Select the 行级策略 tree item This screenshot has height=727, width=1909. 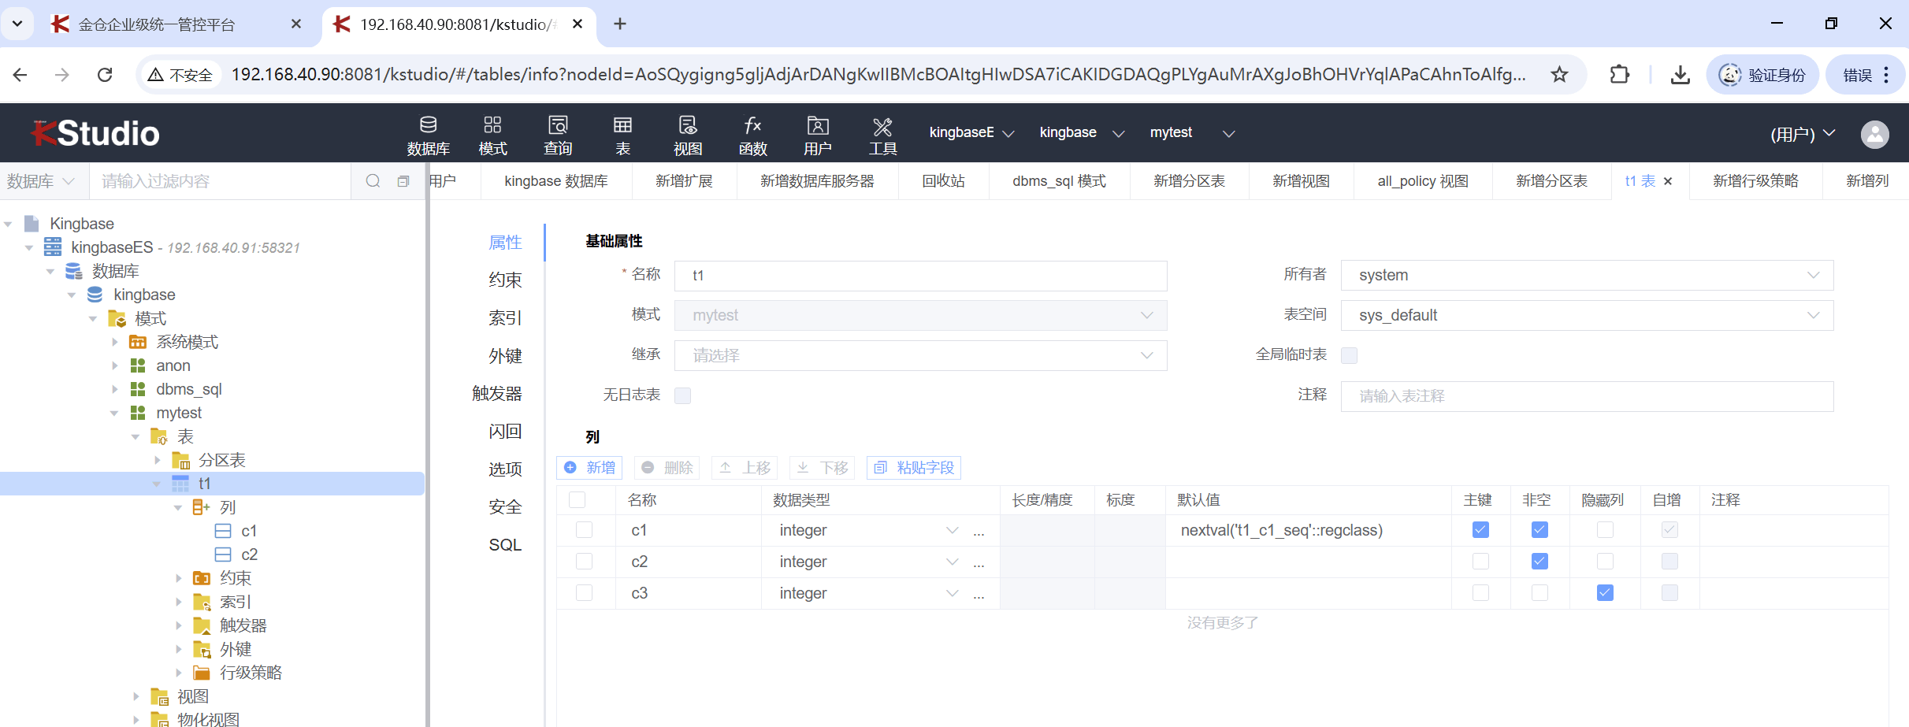coord(251,673)
